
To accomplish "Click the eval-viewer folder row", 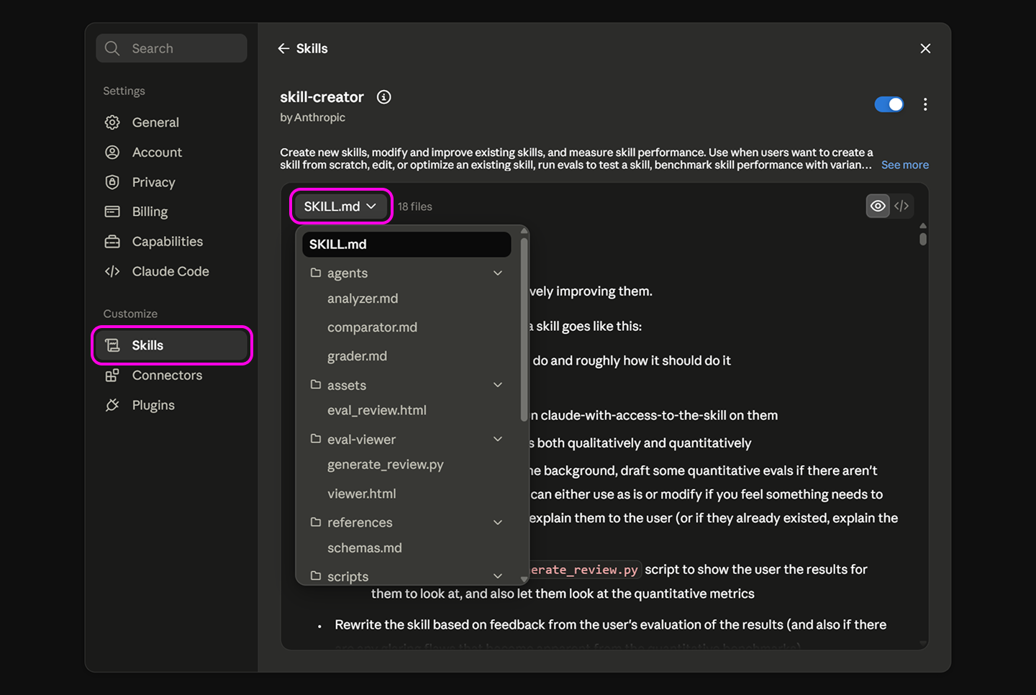I will [x=406, y=439].
